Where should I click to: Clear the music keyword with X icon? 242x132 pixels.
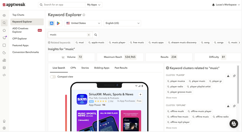tap(89, 35)
